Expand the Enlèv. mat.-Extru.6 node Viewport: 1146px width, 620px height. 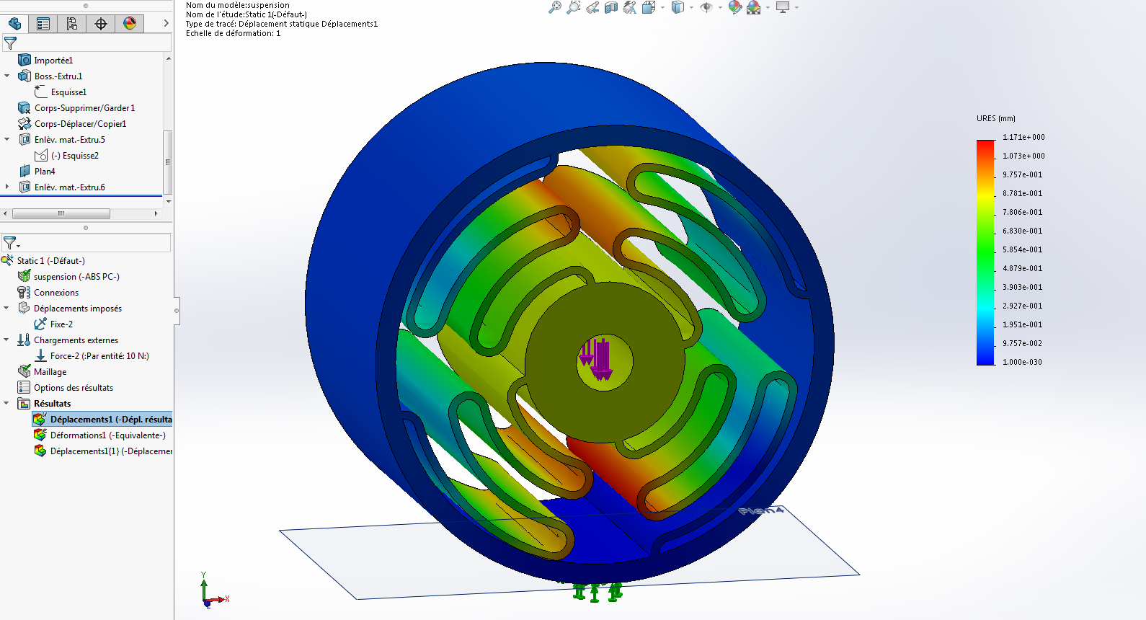pos(7,187)
